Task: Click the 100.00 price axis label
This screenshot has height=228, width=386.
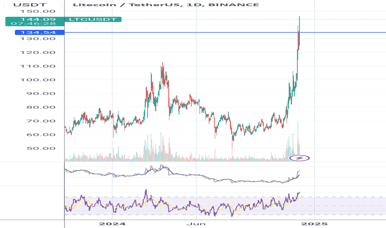Action: coord(38,80)
